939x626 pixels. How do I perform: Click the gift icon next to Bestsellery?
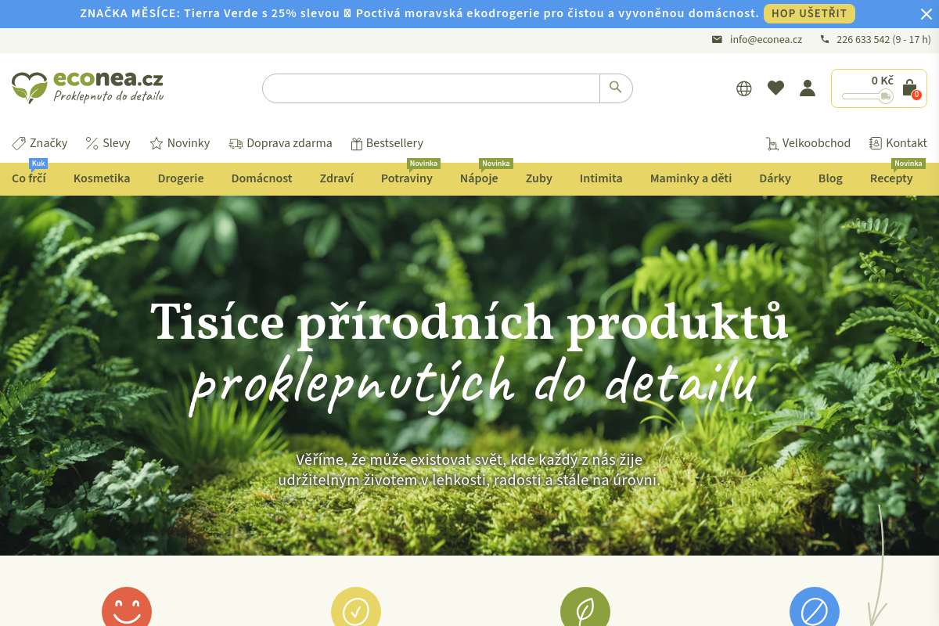point(358,143)
